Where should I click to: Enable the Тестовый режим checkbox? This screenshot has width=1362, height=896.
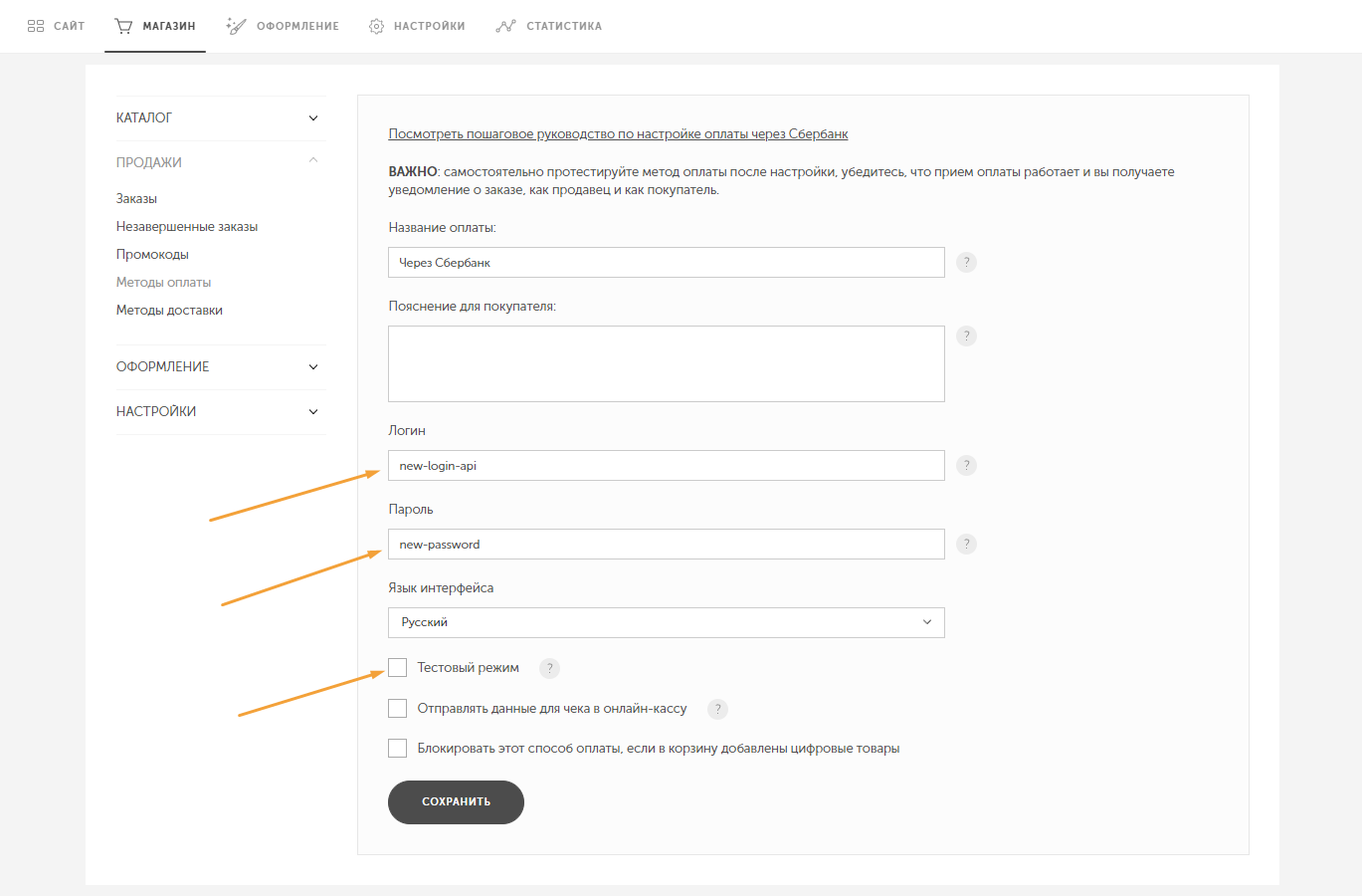397,667
